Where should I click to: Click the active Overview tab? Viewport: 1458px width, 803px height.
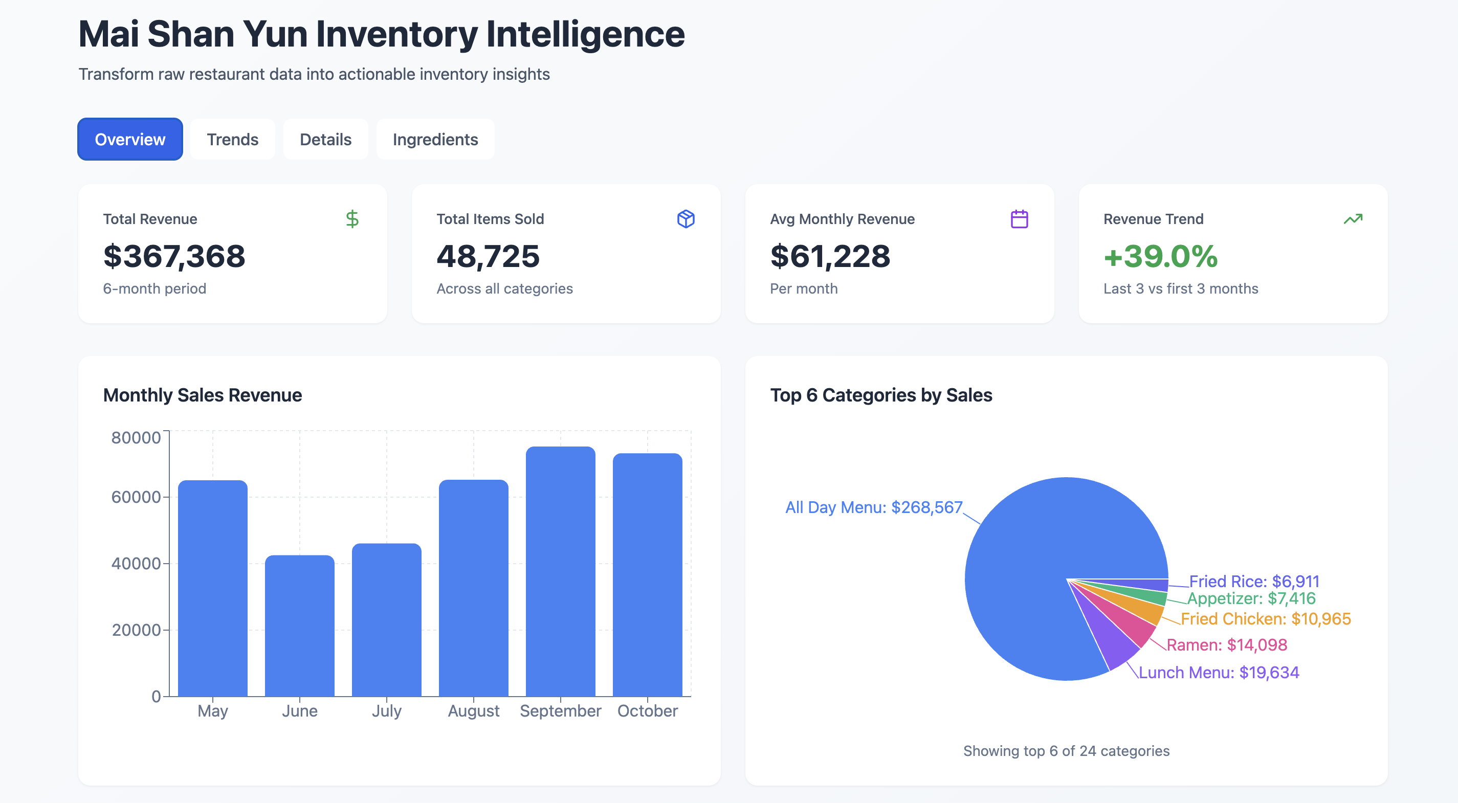[x=129, y=139]
